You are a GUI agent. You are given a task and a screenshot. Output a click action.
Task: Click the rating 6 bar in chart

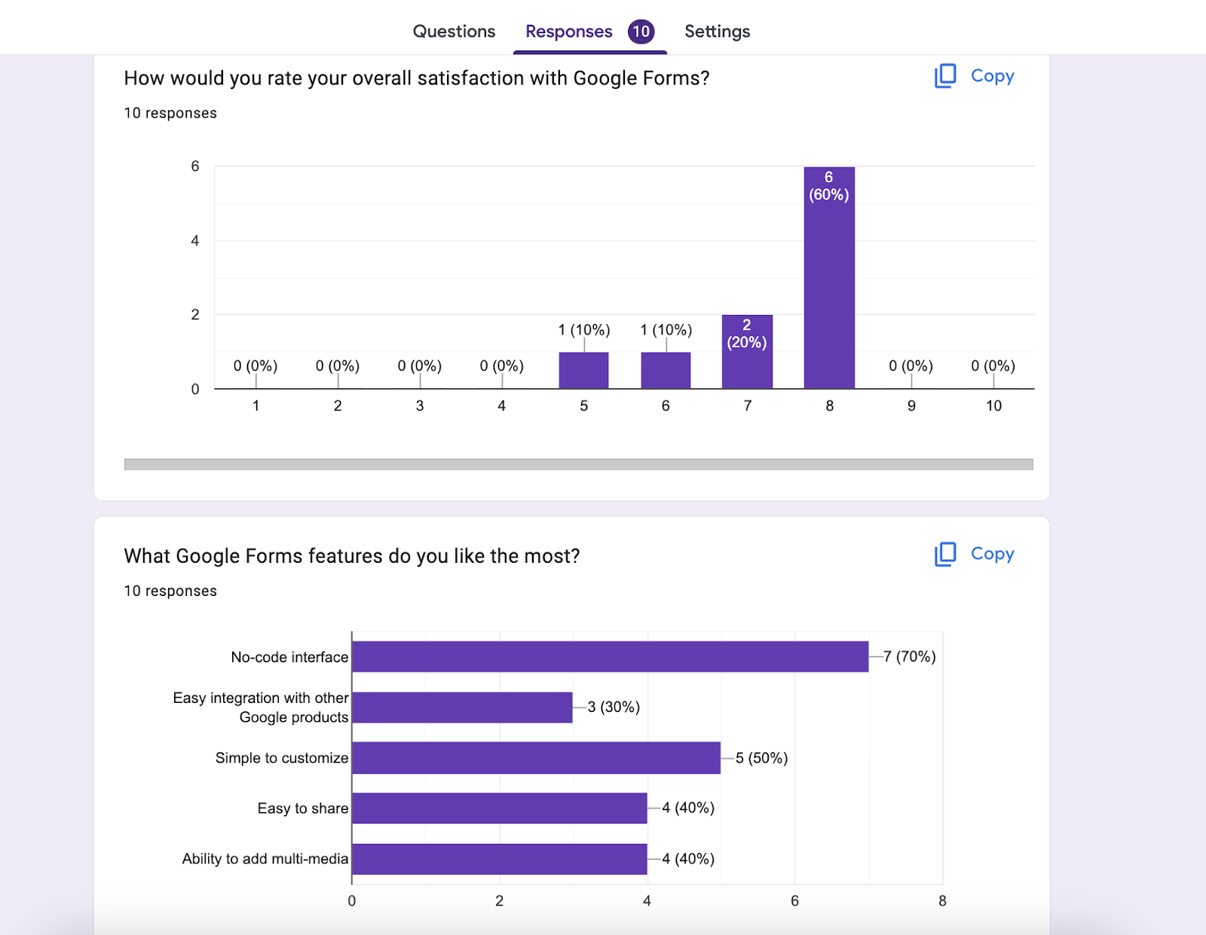point(666,371)
